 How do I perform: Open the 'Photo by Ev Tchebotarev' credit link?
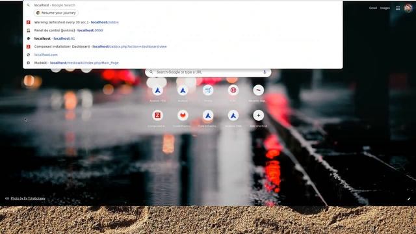(28, 198)
